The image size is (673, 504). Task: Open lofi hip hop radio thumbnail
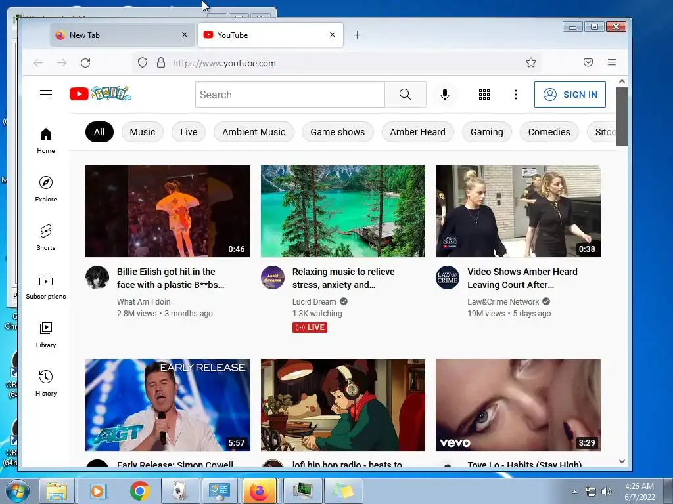pyautogui.click(x=343, y=405)
